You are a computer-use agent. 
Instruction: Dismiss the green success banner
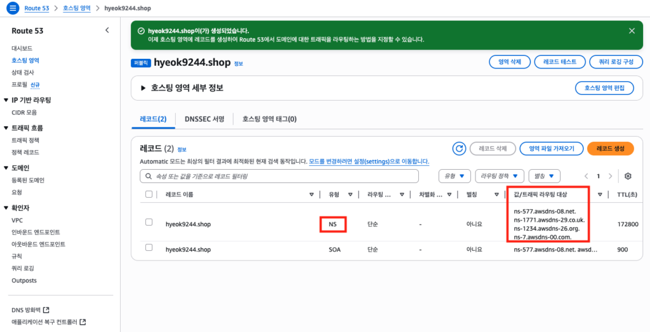632,30
